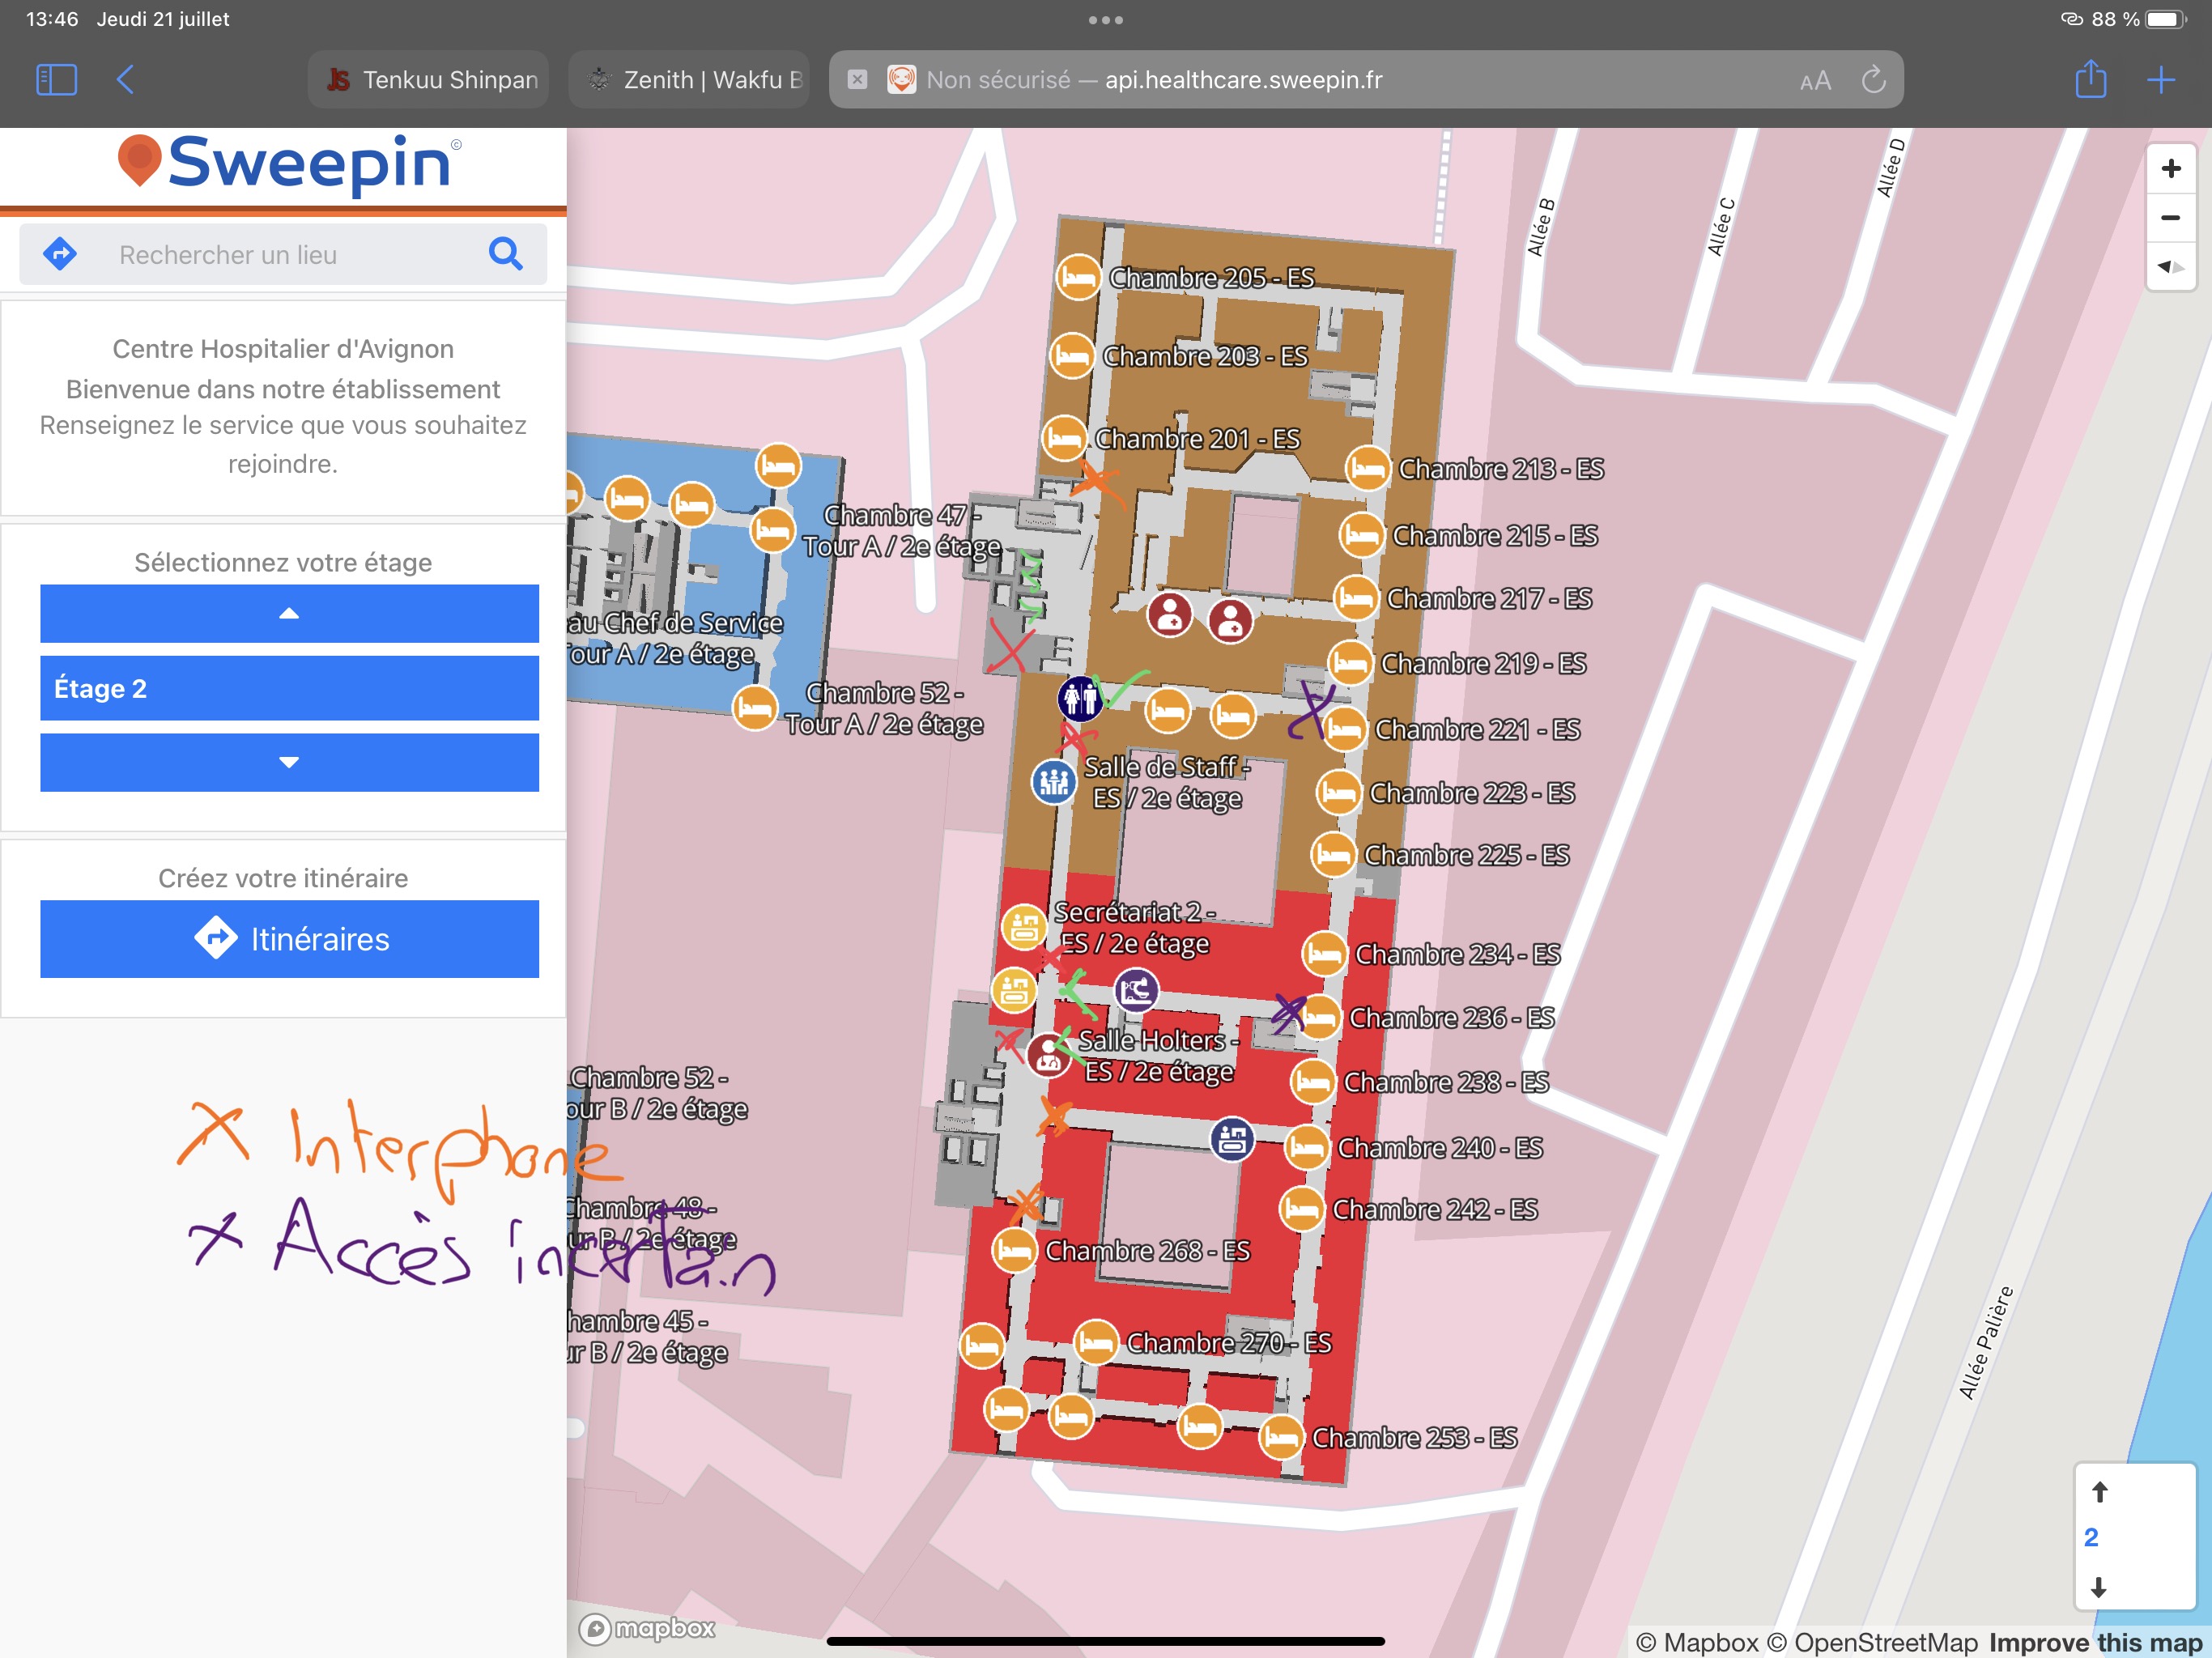Zoom in on the map
This screenshot has width=2212, height=1658.
[2170, 168]
